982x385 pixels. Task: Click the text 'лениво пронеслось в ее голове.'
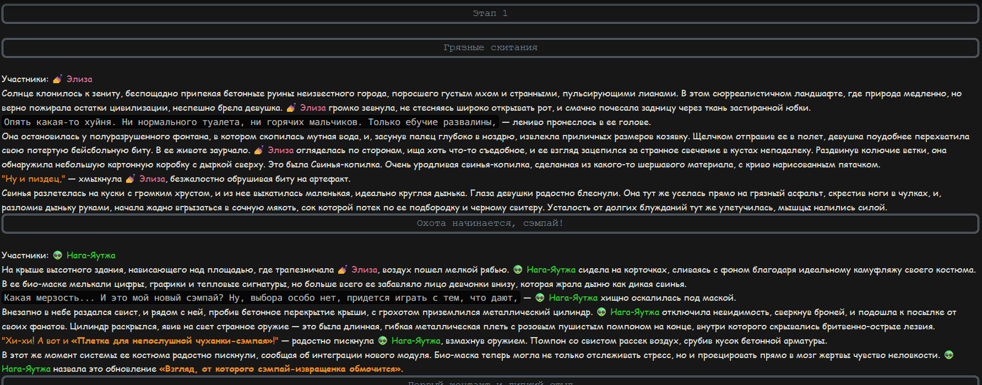tap(582, 122)
